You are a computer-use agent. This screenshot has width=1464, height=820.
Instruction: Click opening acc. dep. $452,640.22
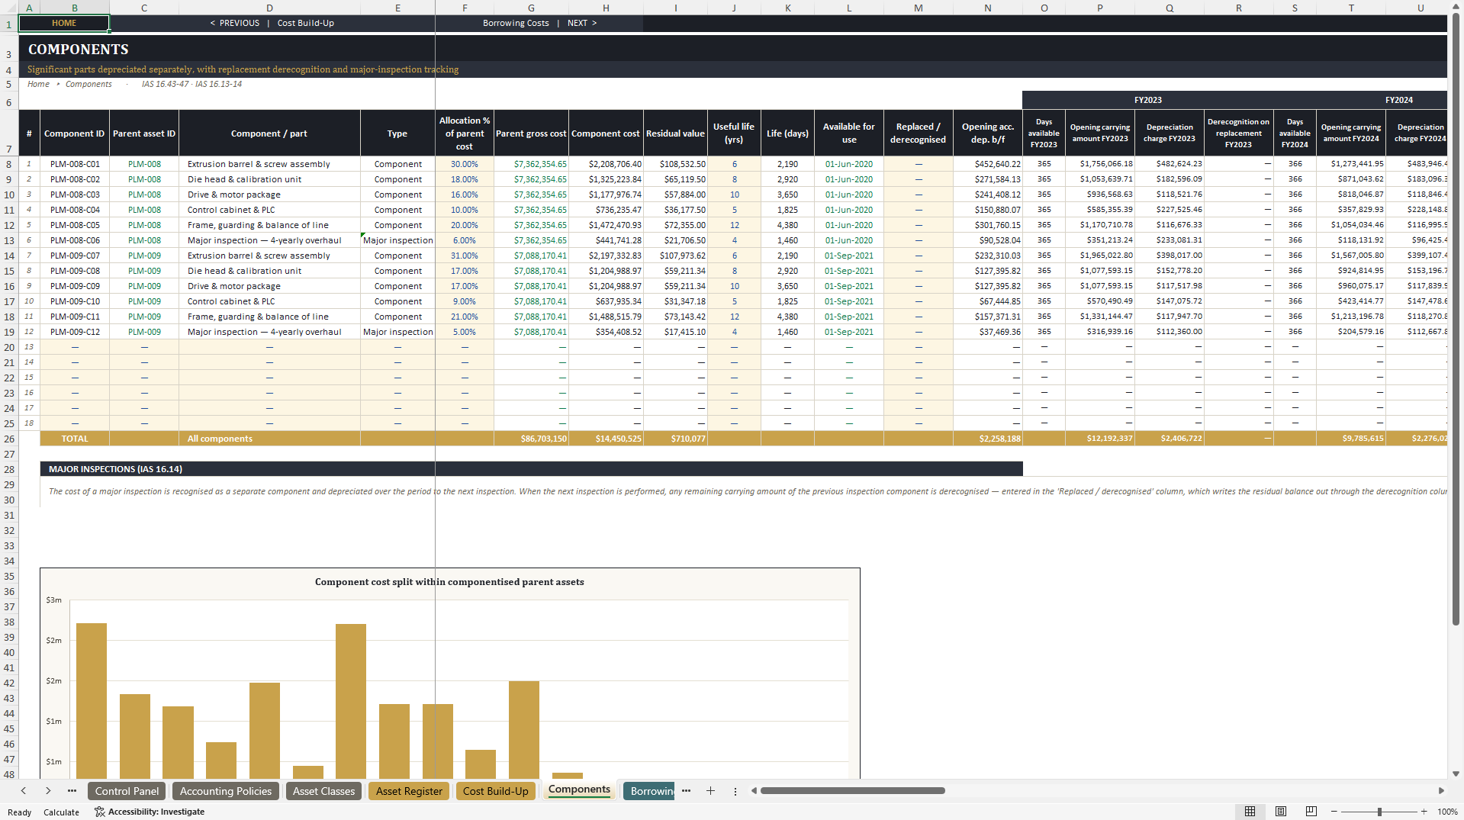coord(987,164)
